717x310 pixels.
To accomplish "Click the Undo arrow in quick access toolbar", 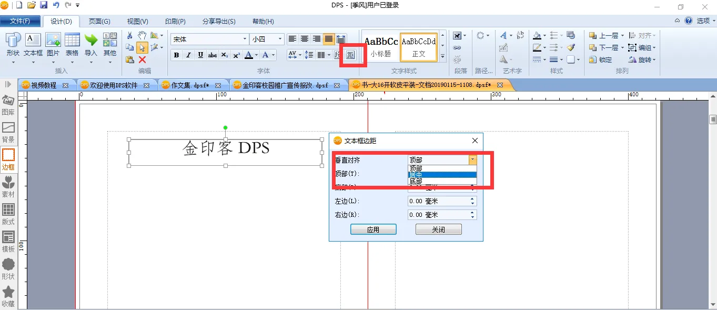I will (x=56, y=5).
